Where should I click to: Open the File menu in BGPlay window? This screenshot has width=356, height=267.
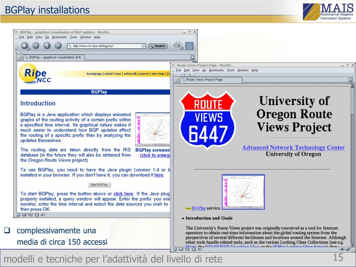tap(22, 37)
